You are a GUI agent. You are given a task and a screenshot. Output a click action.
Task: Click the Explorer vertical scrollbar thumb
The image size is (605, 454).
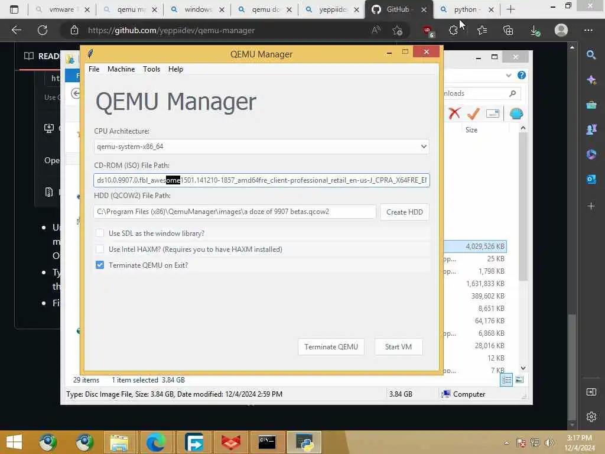tap(523, 206)
